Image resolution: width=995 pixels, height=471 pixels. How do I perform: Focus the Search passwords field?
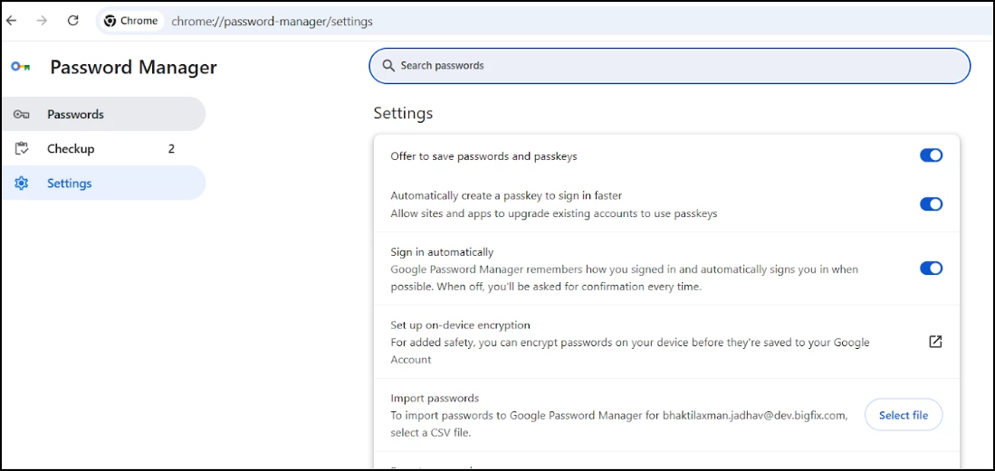[670, 66]
